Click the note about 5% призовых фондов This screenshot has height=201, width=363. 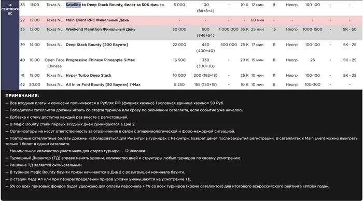pos(167,186)
